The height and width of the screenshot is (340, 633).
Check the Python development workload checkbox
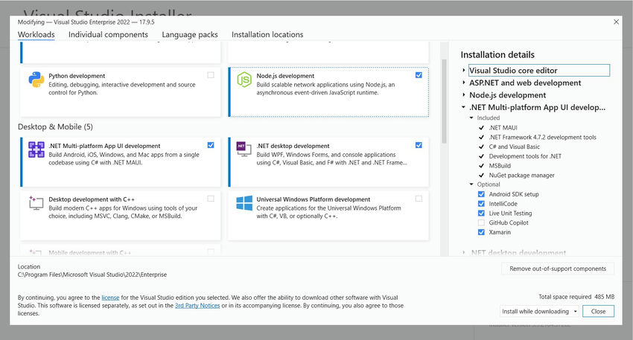click(x=211, y=75)
